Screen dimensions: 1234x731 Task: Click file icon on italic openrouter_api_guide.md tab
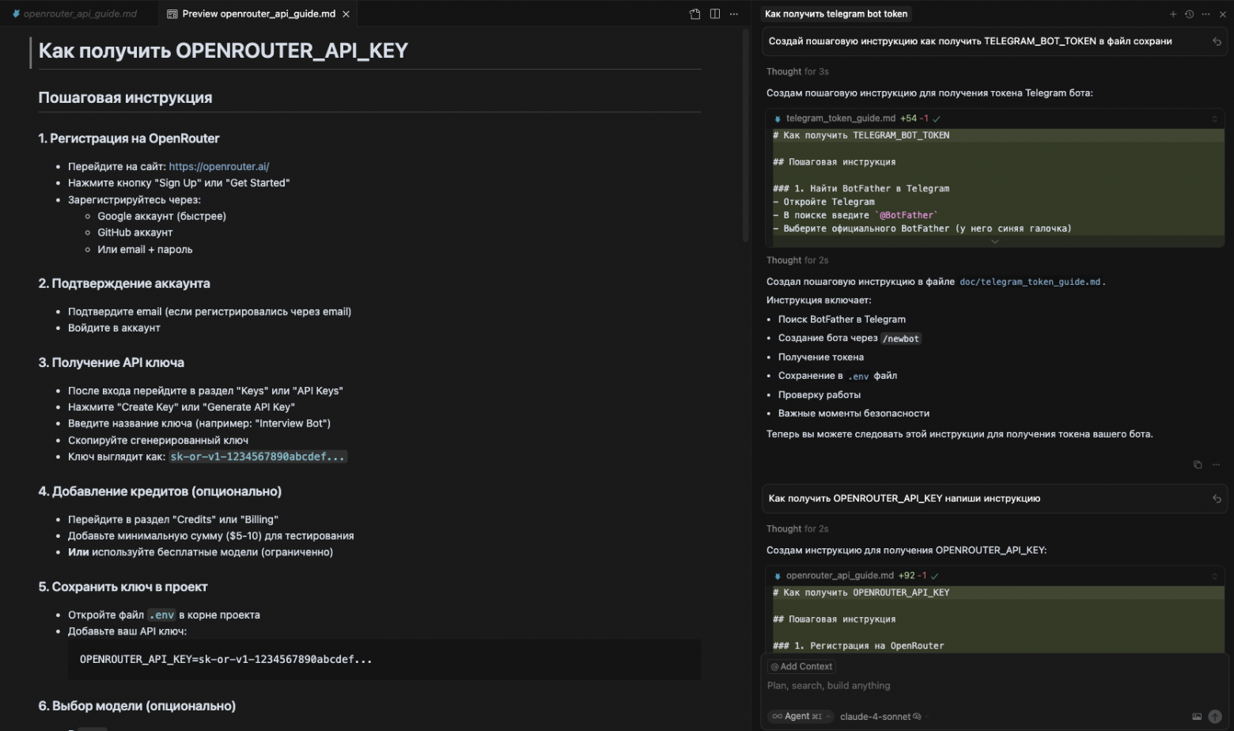click(16, 14)
